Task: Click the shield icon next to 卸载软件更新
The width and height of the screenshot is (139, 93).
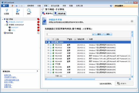Action: pos(44,21)
